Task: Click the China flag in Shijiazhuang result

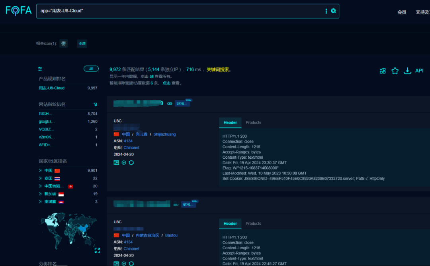Action: 116,134
